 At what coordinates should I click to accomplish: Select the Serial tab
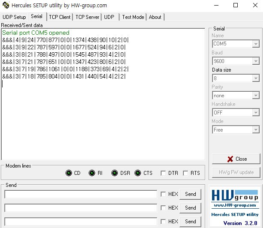click(36, 16)
